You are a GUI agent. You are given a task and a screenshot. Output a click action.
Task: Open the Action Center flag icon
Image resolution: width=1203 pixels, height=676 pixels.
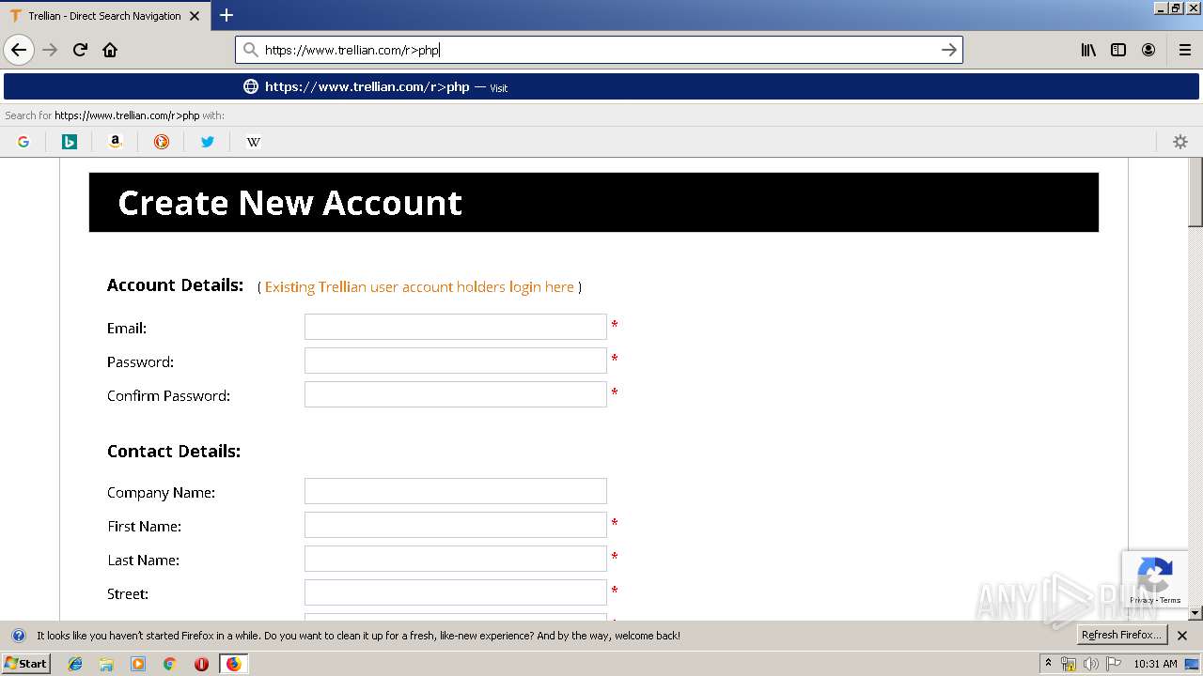tap(1114, 664)
